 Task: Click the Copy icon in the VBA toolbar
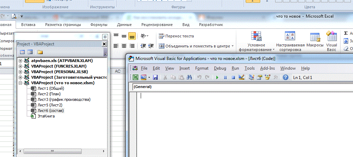173,78
